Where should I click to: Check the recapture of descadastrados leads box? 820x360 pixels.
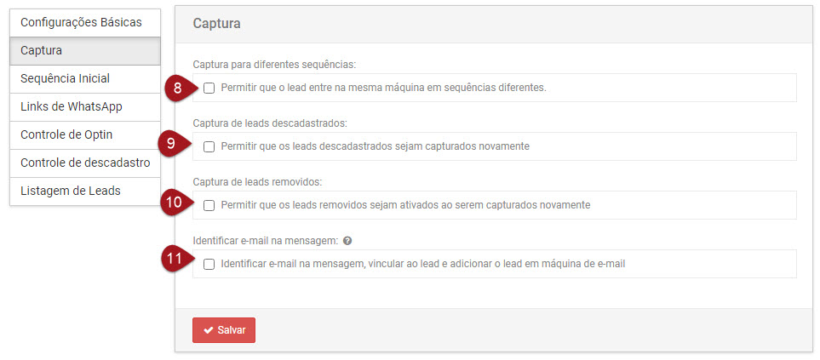tap(209, 146)
